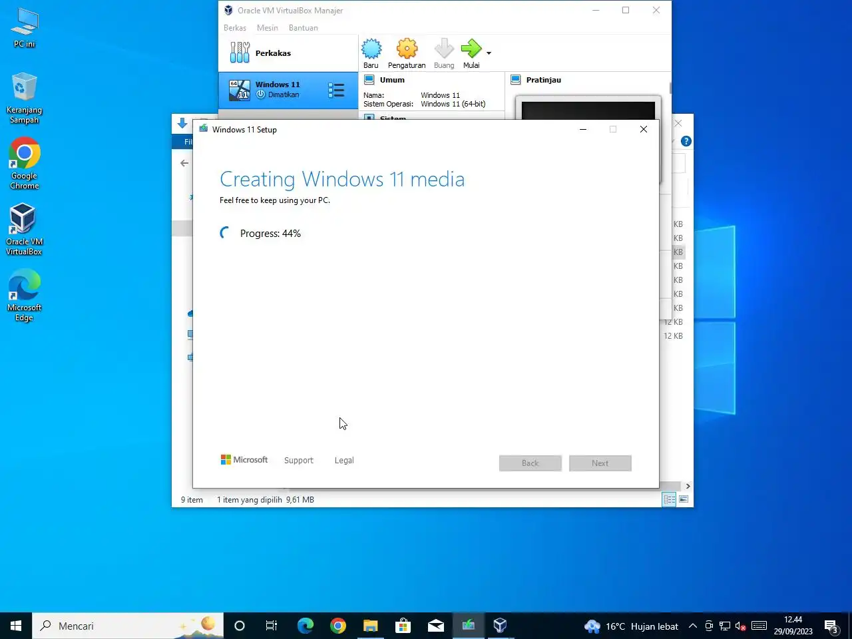The height and width of the screenshot is (639, 852).
Task: Click the Legal link in Windows 11 Setup
Action: point(344,461)
